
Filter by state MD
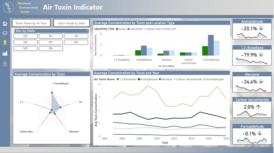(x=25, y=48)
